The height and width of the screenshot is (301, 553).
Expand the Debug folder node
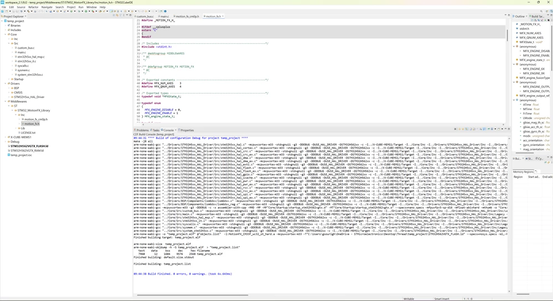(x=6, y=142)
